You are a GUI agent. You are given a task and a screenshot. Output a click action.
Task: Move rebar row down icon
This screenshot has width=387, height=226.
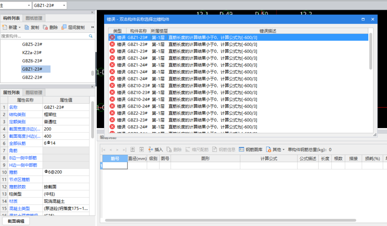point(142,149)
